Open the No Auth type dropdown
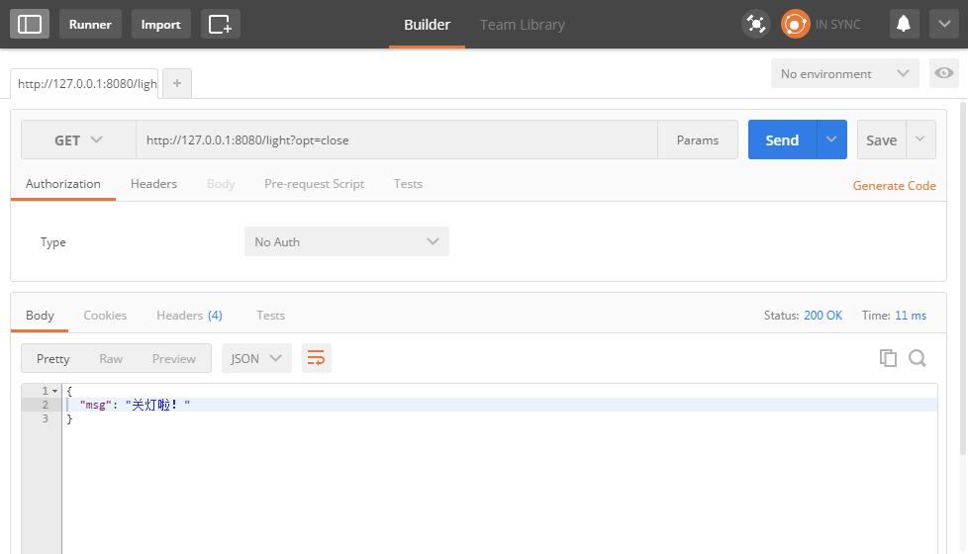The width and height of the screenshot is (968, 554). [x=346, y=241]
